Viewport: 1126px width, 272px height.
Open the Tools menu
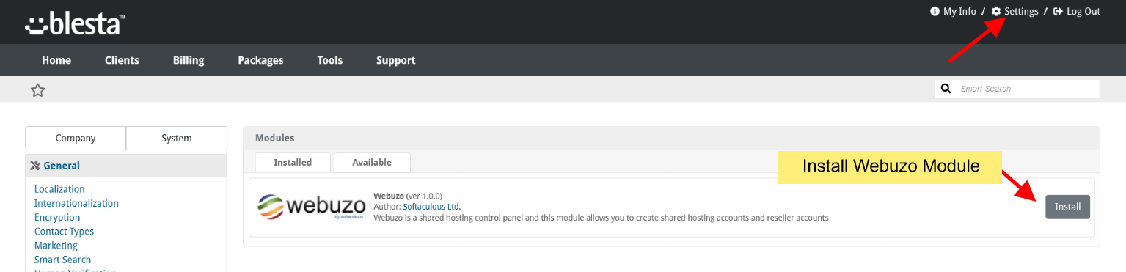point(330,60)
